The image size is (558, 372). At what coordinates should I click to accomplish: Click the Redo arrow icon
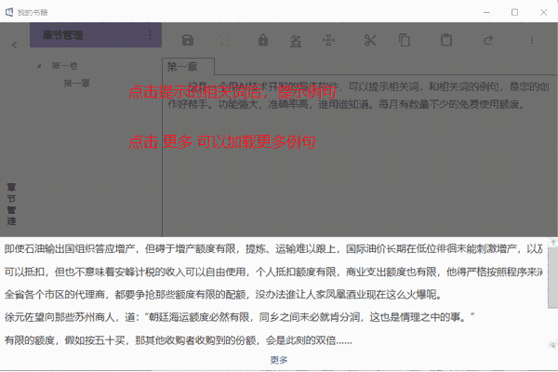[488, 40]
